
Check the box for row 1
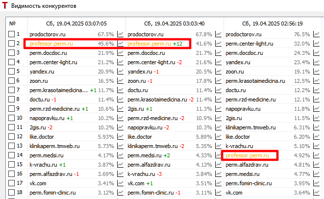point(11,34)
